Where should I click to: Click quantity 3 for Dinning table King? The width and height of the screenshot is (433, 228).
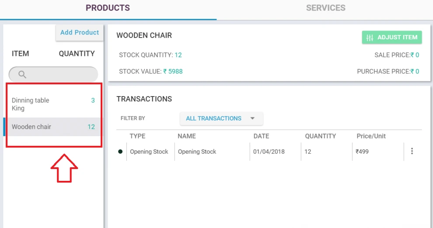coord(93,100)
